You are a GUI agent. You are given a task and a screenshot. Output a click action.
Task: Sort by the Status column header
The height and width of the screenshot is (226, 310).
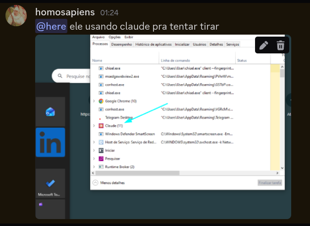[253, 60]
